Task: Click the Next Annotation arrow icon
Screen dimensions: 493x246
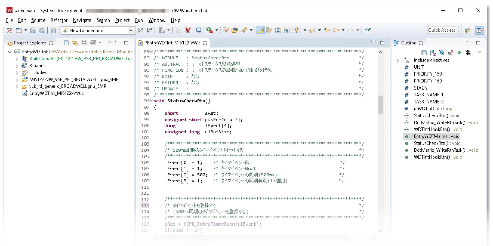Action: [x=296, y=30]
